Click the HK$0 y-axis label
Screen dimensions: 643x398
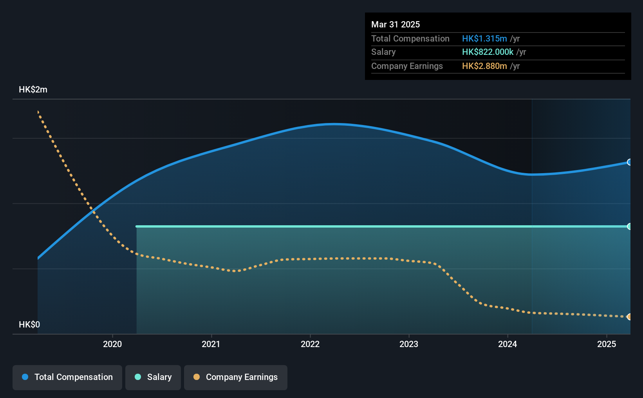(29, 325)
